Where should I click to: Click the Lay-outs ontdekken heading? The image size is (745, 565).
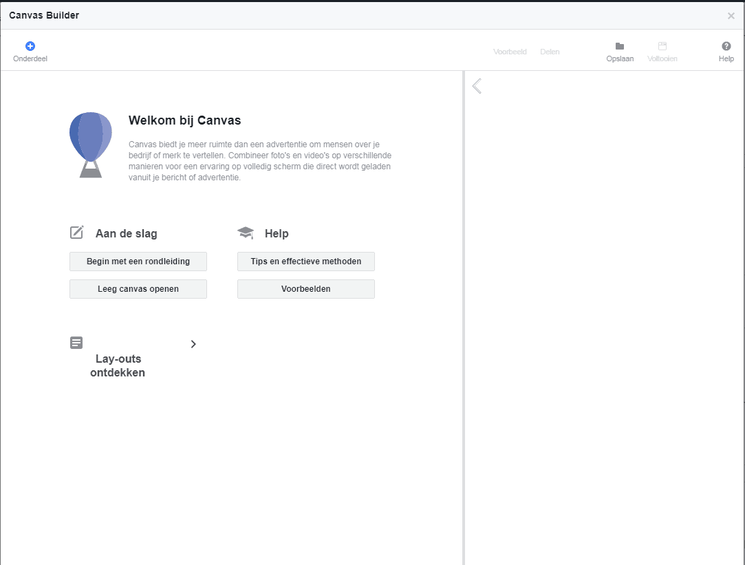[118, 365]
